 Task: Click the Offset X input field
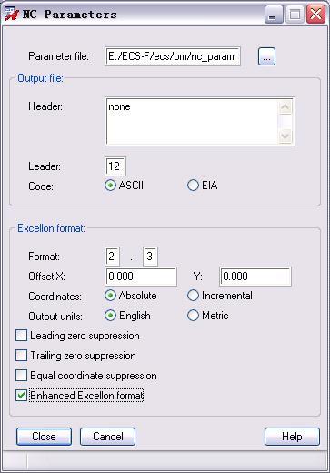pyautogui.click(x=141, y=277)
